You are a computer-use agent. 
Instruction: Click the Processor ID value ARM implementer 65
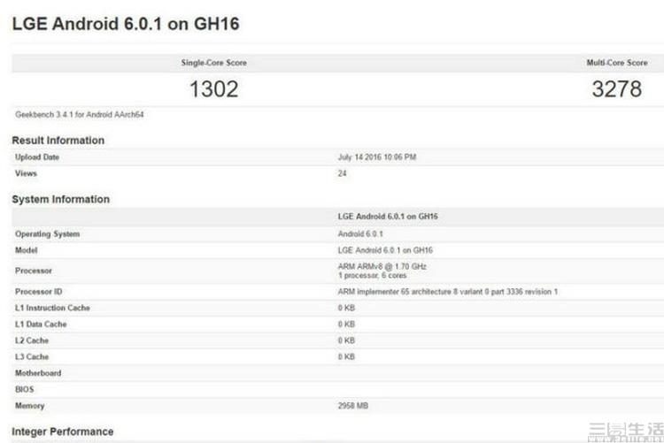(447, 292)
